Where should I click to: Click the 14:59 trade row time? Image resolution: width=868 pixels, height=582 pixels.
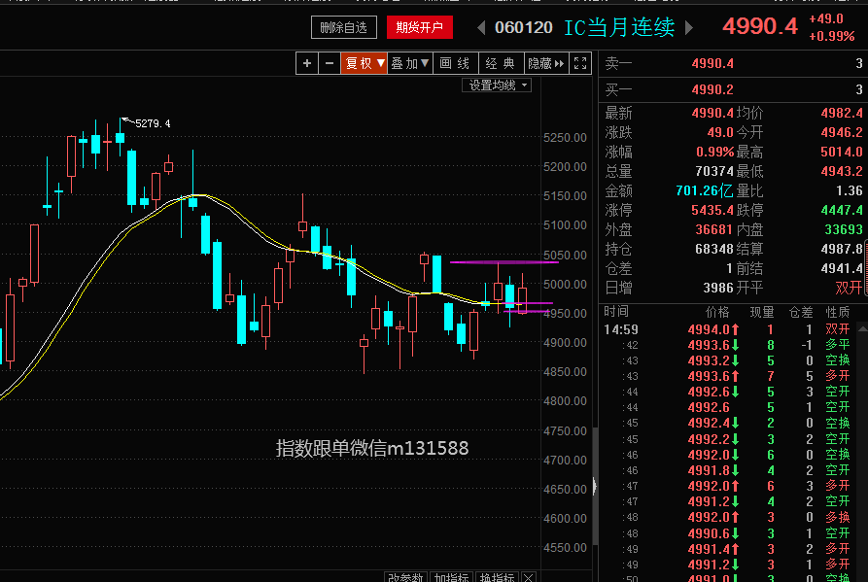pos(621,329)
